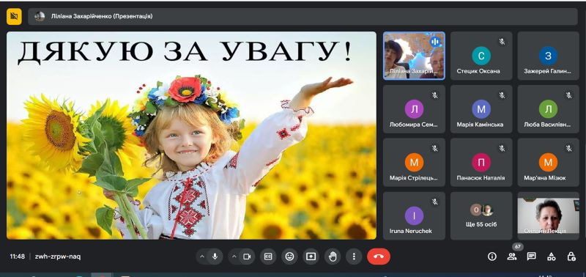Click the yellow presentation icon top-left
This screenshot has height=277, width=586.
point(14,16)
